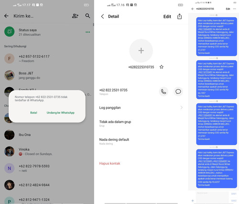The image size is (239, 204).
Task: Tap Edit in the Detail header
Action: coord(167,17)
